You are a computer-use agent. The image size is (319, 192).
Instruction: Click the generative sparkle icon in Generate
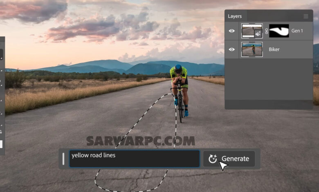[213, 159]
